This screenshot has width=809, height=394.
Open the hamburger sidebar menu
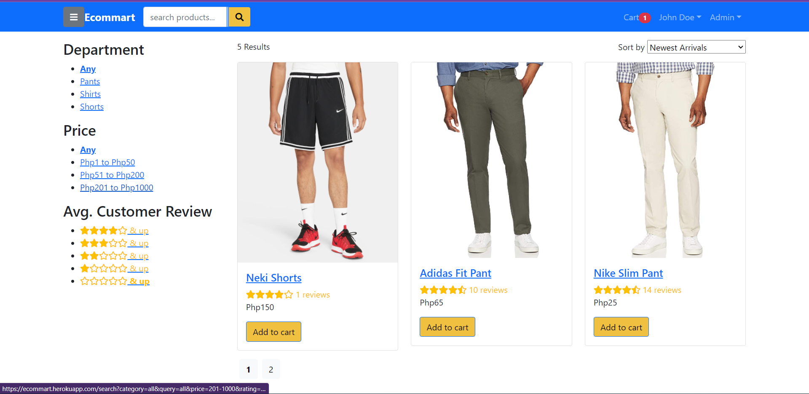pyautogui.click(x=74, y=17)
